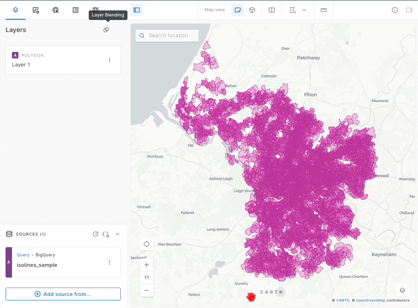This screenshot has height=308, width=418.
Task: Open the Layers tab icon
Action: point(16,10)
